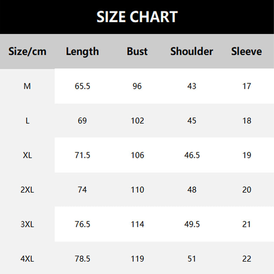Viewport: 274px width, 274px height.
Task: Click the 3XL size row label
Action: tap(27, 224)
